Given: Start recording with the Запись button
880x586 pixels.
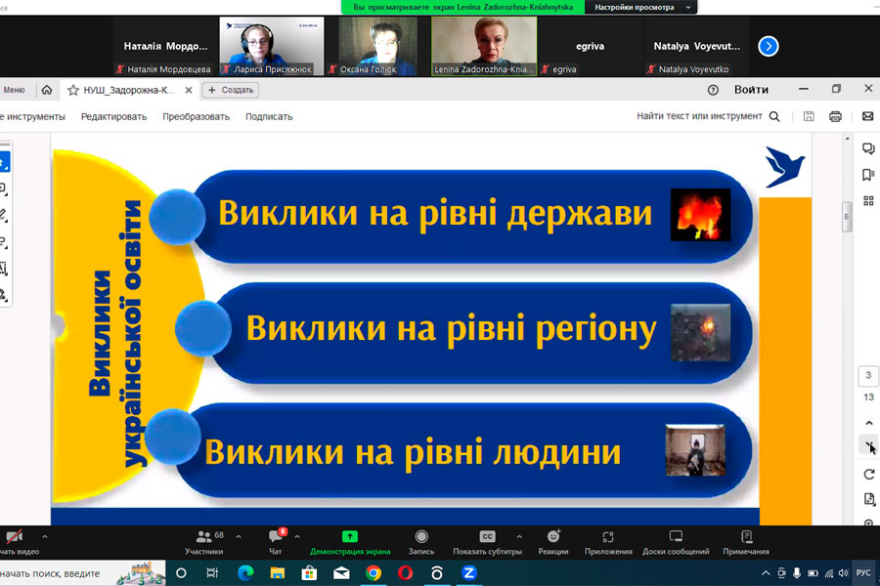Looking at the screenshot, I should [421, 538].
